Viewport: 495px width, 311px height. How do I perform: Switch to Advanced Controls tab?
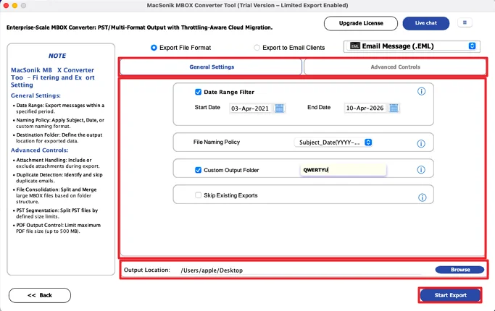click(395, 67)
